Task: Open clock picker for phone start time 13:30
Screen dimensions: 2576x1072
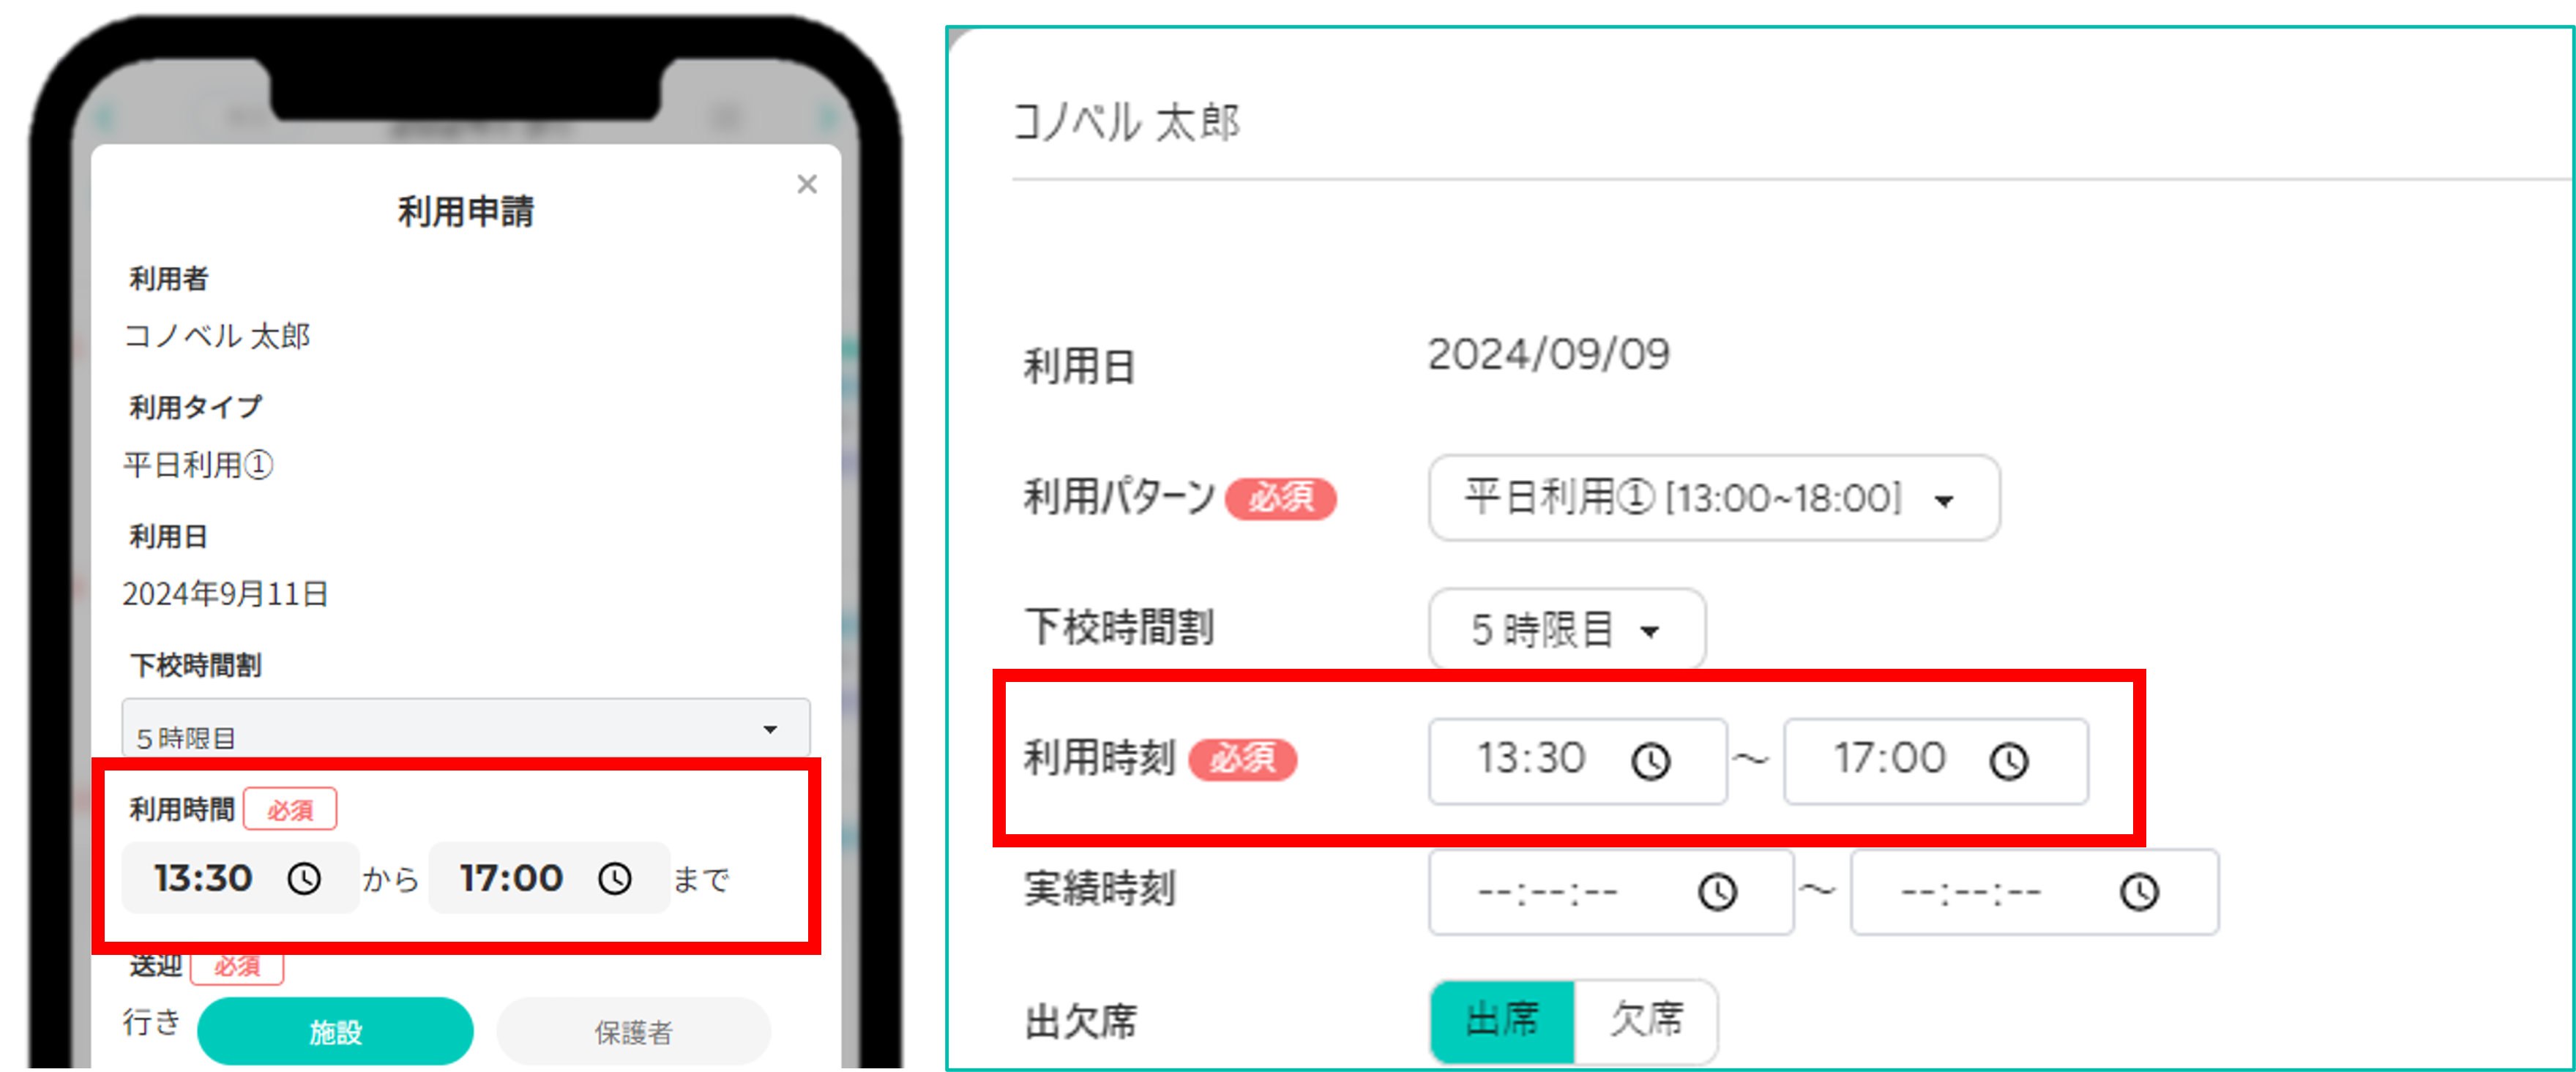Action: (x=304, y=879)
